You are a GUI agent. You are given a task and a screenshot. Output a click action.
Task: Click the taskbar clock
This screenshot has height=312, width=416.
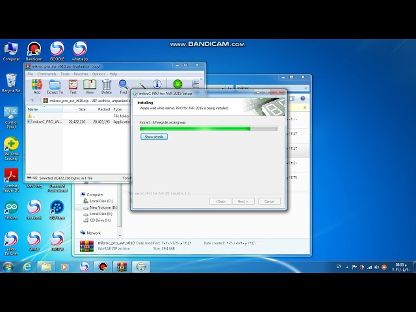tap(401, 267)
